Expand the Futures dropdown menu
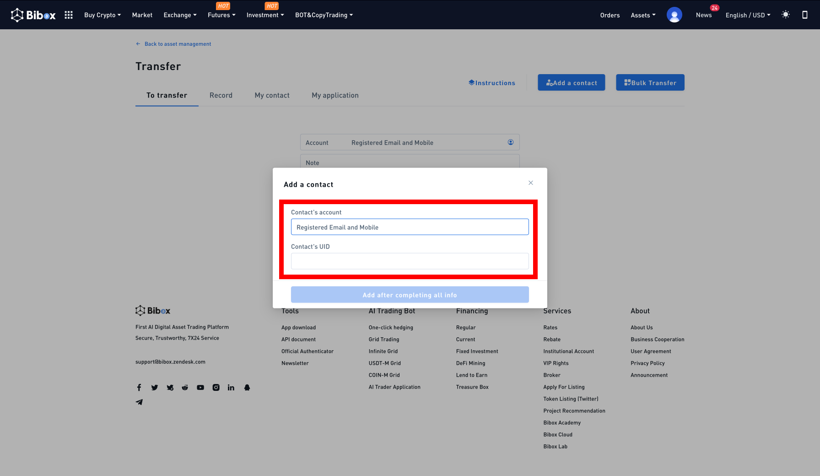The height and width of the screenshot is (476, 820). point(221,15)
